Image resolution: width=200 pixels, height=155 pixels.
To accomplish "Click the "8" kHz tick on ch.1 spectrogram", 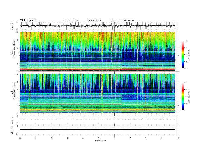I will point(18,40).
